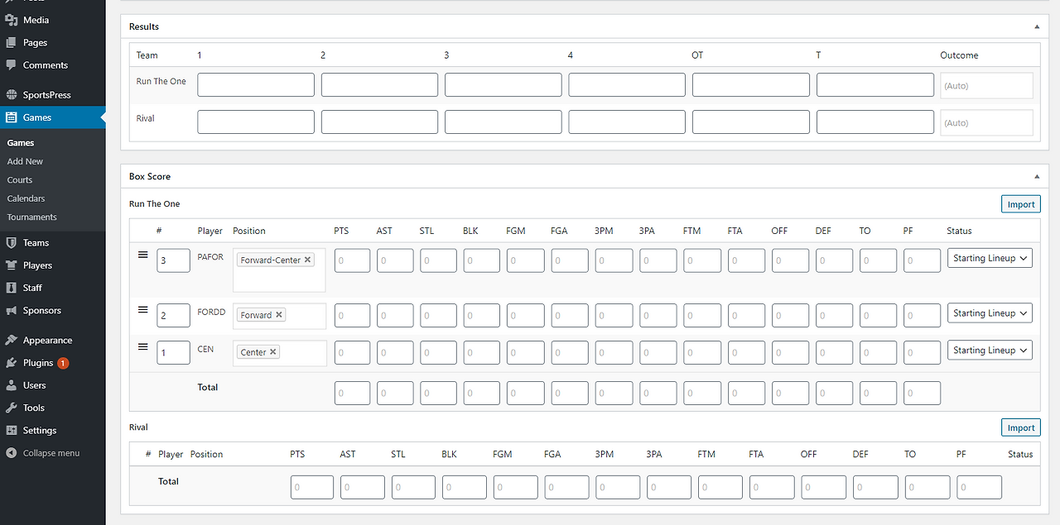The image size is (1060, 525).
Task: Click Run The One total (T) result field
Action: (x=875, y=84)
